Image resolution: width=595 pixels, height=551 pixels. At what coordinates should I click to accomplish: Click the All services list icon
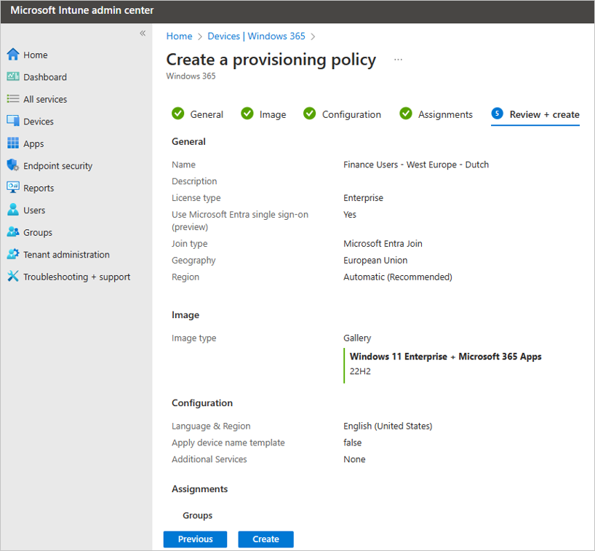point(13,99)
